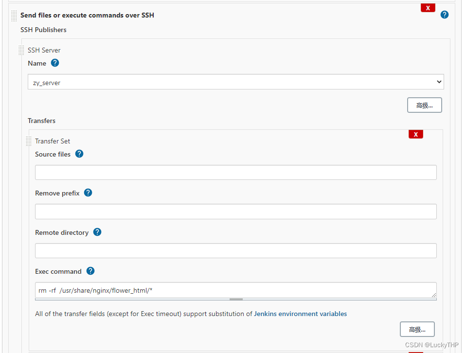
Task: Click the Exec command textarea with rm -rf
Action: tap(235, 290)
